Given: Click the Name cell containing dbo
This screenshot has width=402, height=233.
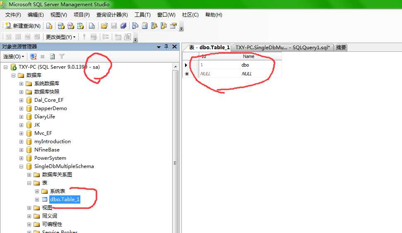Looking at the screenshot, I should 261,65.
